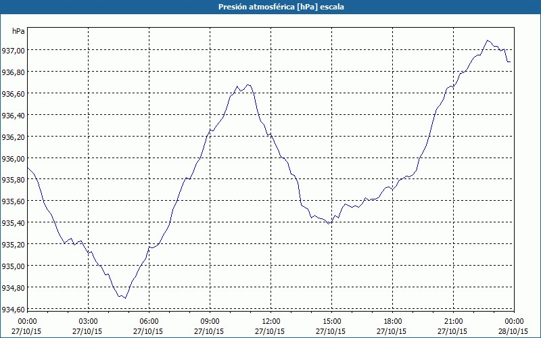Click the pressure curve minimum near 05:00

(x=126, y=298)
